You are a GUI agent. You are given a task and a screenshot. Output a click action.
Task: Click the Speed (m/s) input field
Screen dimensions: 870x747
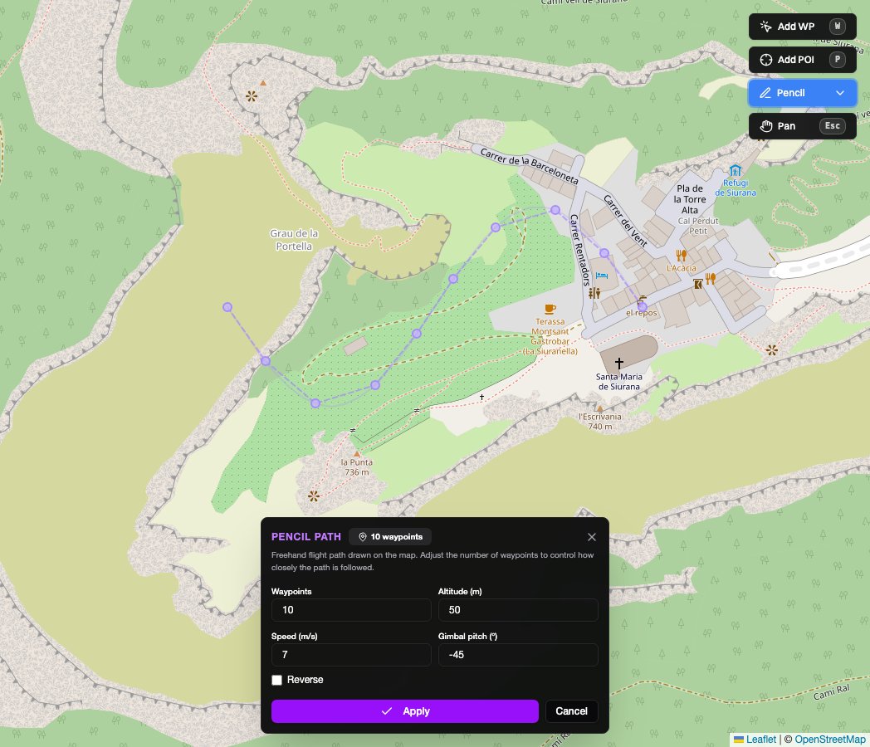pos(350,655)
